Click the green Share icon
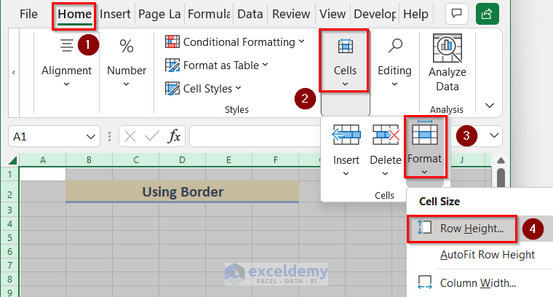The height and width of the screenshot is (297, 553). [x=487, y=14]
